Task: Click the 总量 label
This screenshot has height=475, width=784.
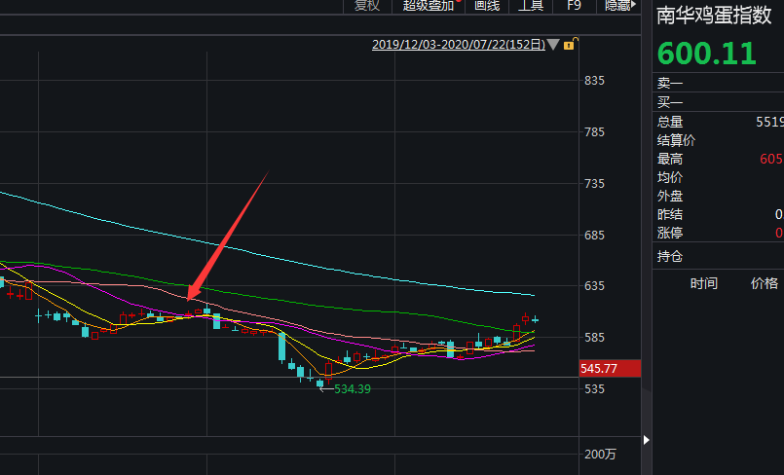Action: coord(670,122)
